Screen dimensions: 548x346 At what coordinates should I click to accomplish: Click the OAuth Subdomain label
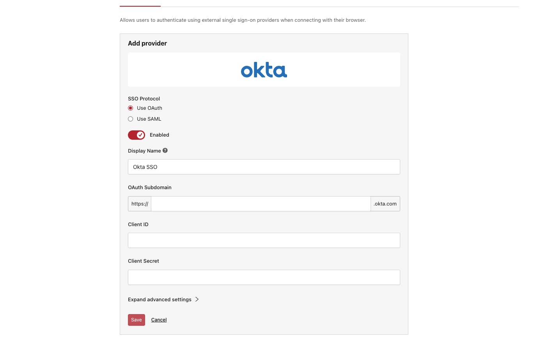(x=150, y=188)
